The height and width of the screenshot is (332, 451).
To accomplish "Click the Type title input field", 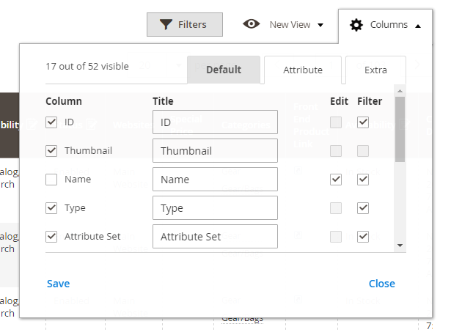I will pos(215,208).
